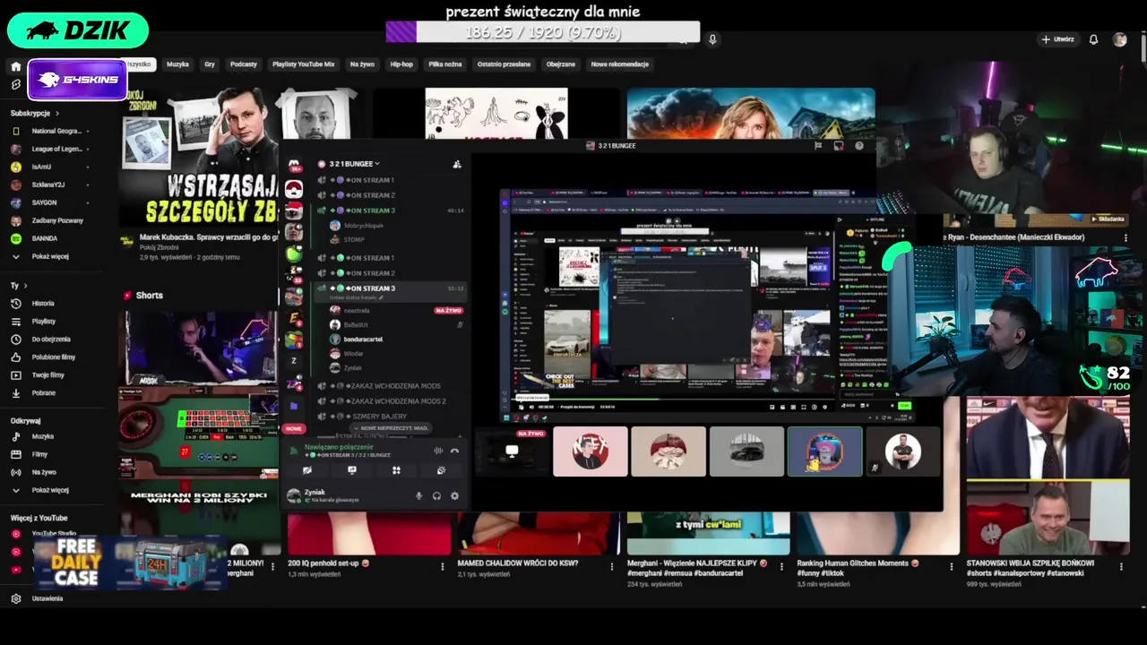Toggle deafen headphones in Discord user panel
The width and height of the screenshot is (1147, 645).
pyautogui.click(x=436, y=495)
